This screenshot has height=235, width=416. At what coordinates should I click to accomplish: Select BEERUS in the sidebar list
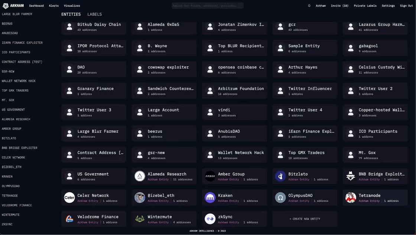[7, 24]
